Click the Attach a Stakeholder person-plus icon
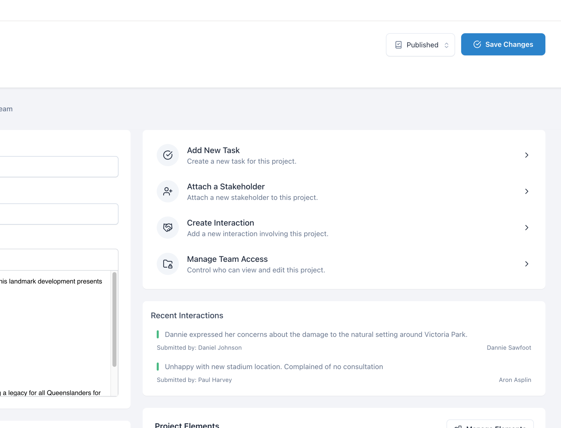The height and width of the screenshot is (428, 561). (x=168, y=191)
